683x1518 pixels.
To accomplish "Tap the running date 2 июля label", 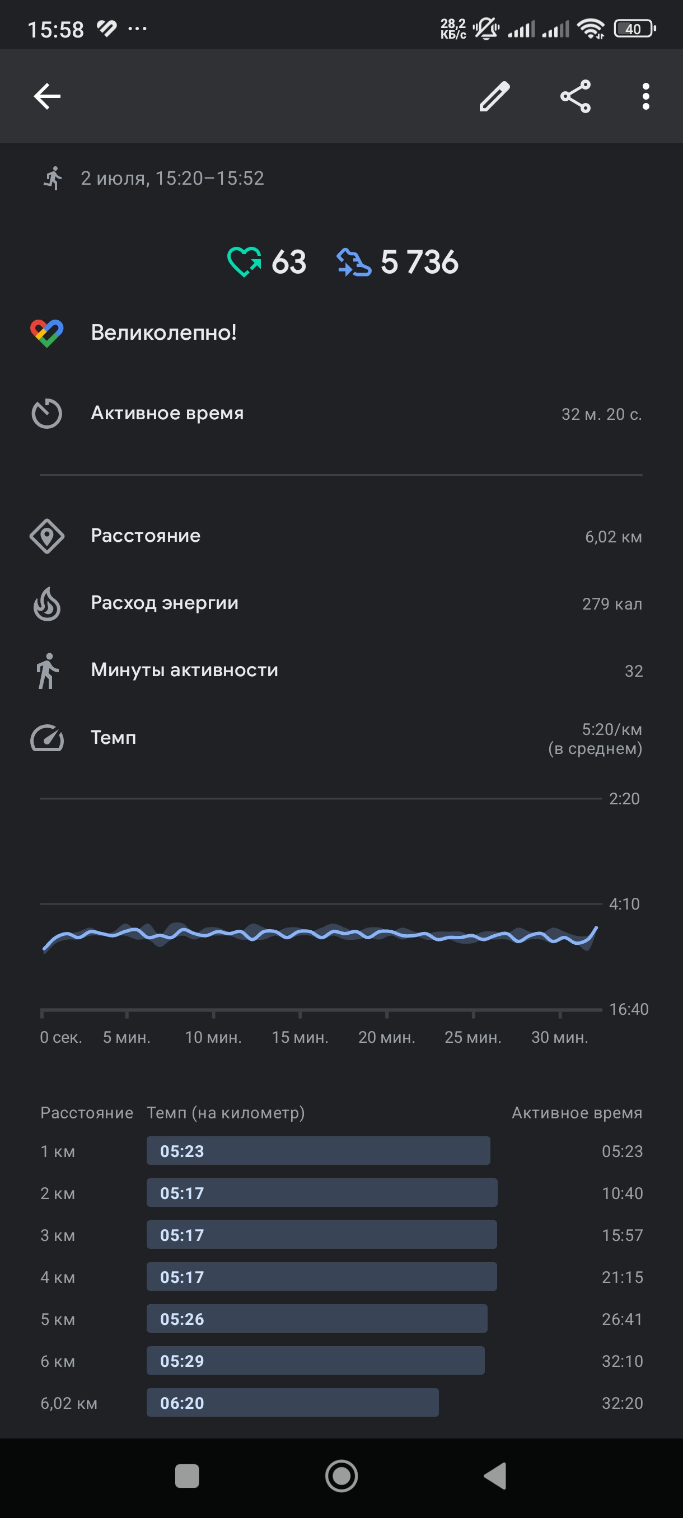I will (172, 178).
